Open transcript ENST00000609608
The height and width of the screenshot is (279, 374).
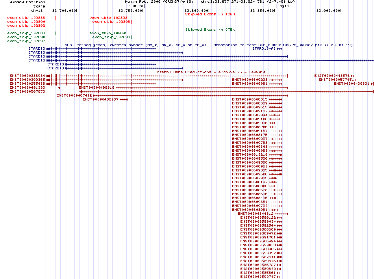coord(250,174)
